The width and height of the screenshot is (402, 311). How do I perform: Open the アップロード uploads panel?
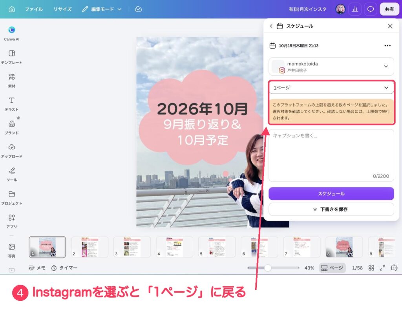point(11,151)
